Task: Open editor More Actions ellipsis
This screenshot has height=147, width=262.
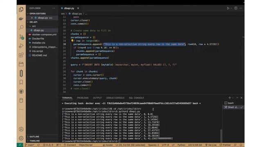Action: (x=241, y=8)
